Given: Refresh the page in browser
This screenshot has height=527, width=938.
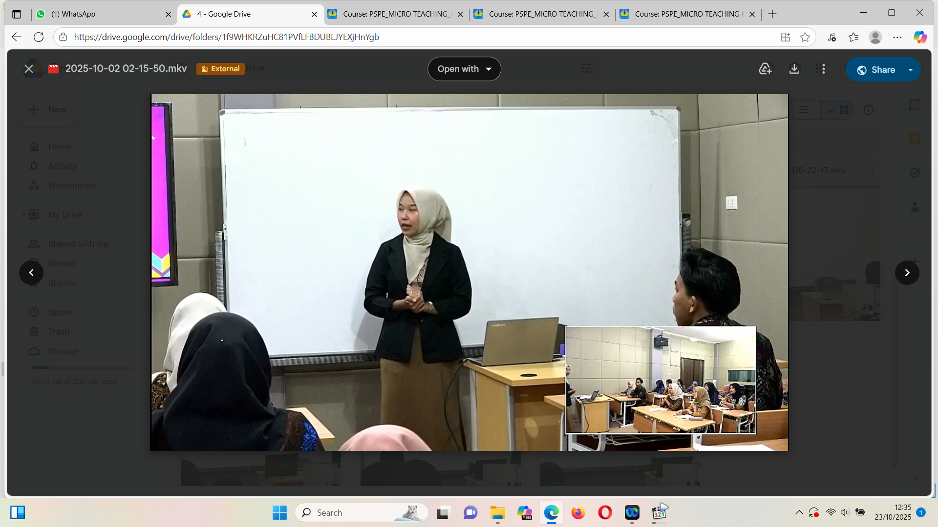Looking at the screenshot, I should point(39,37).
